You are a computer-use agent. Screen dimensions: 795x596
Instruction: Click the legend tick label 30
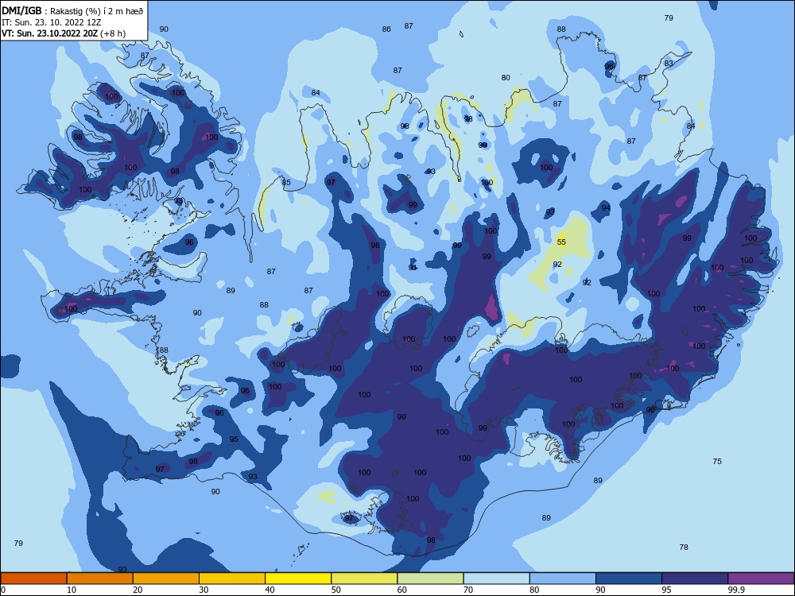pos(204,590)
